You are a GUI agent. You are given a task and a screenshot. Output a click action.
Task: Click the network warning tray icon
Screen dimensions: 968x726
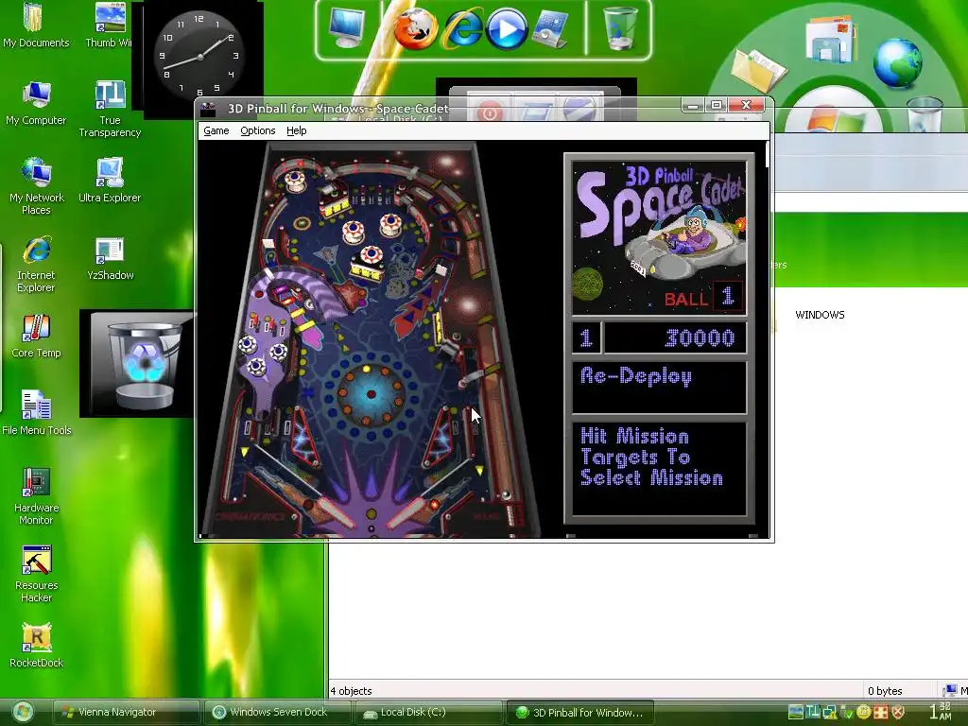[829, 712]
